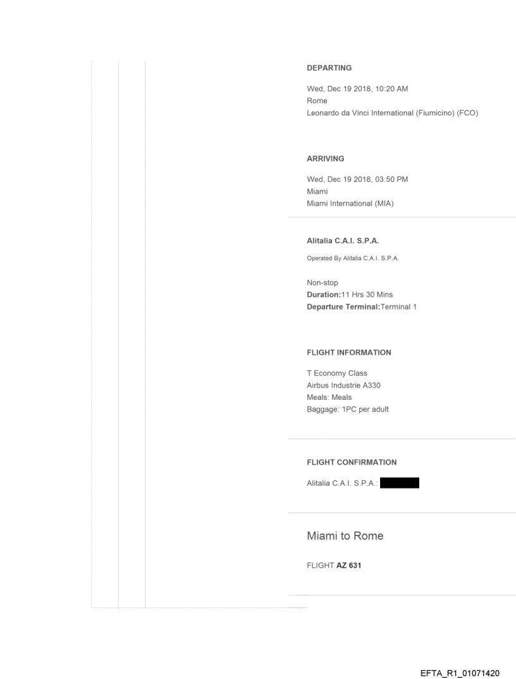Click the FLIGHT CONFIRMATION heading
Screen dimensions: 516x679
point(352,462)
